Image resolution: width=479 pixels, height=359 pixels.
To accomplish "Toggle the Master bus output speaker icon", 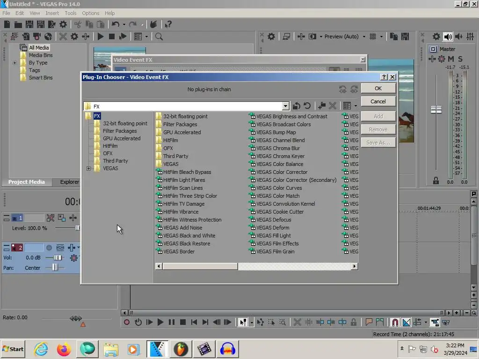I will pos(448,36).
